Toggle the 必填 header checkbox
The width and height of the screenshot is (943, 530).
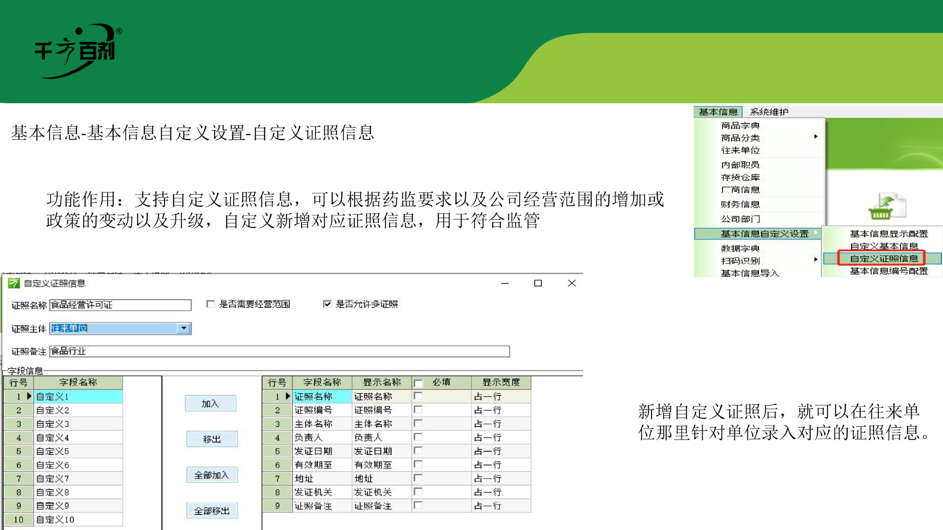418,383
